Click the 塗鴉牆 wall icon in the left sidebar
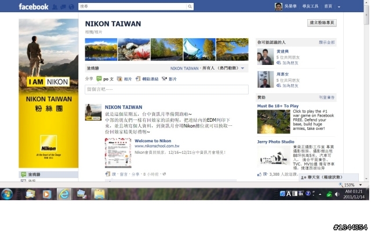This screenshot has width=371, height=232. pos(23,175)
